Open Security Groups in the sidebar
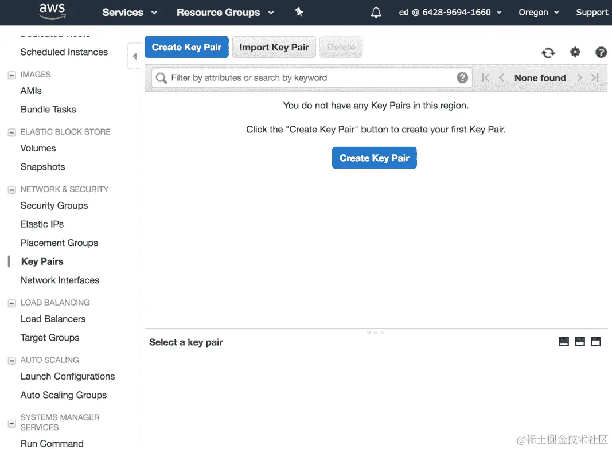The height and width of the screenshot is (449, 612). point(54,206)
